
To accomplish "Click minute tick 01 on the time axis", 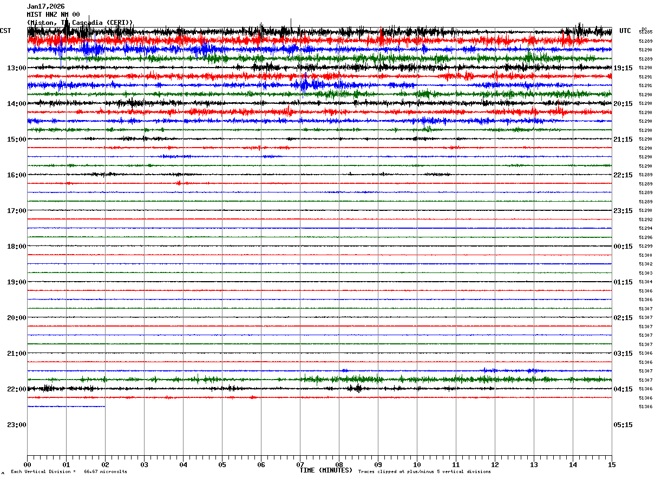I will point(66,465).
